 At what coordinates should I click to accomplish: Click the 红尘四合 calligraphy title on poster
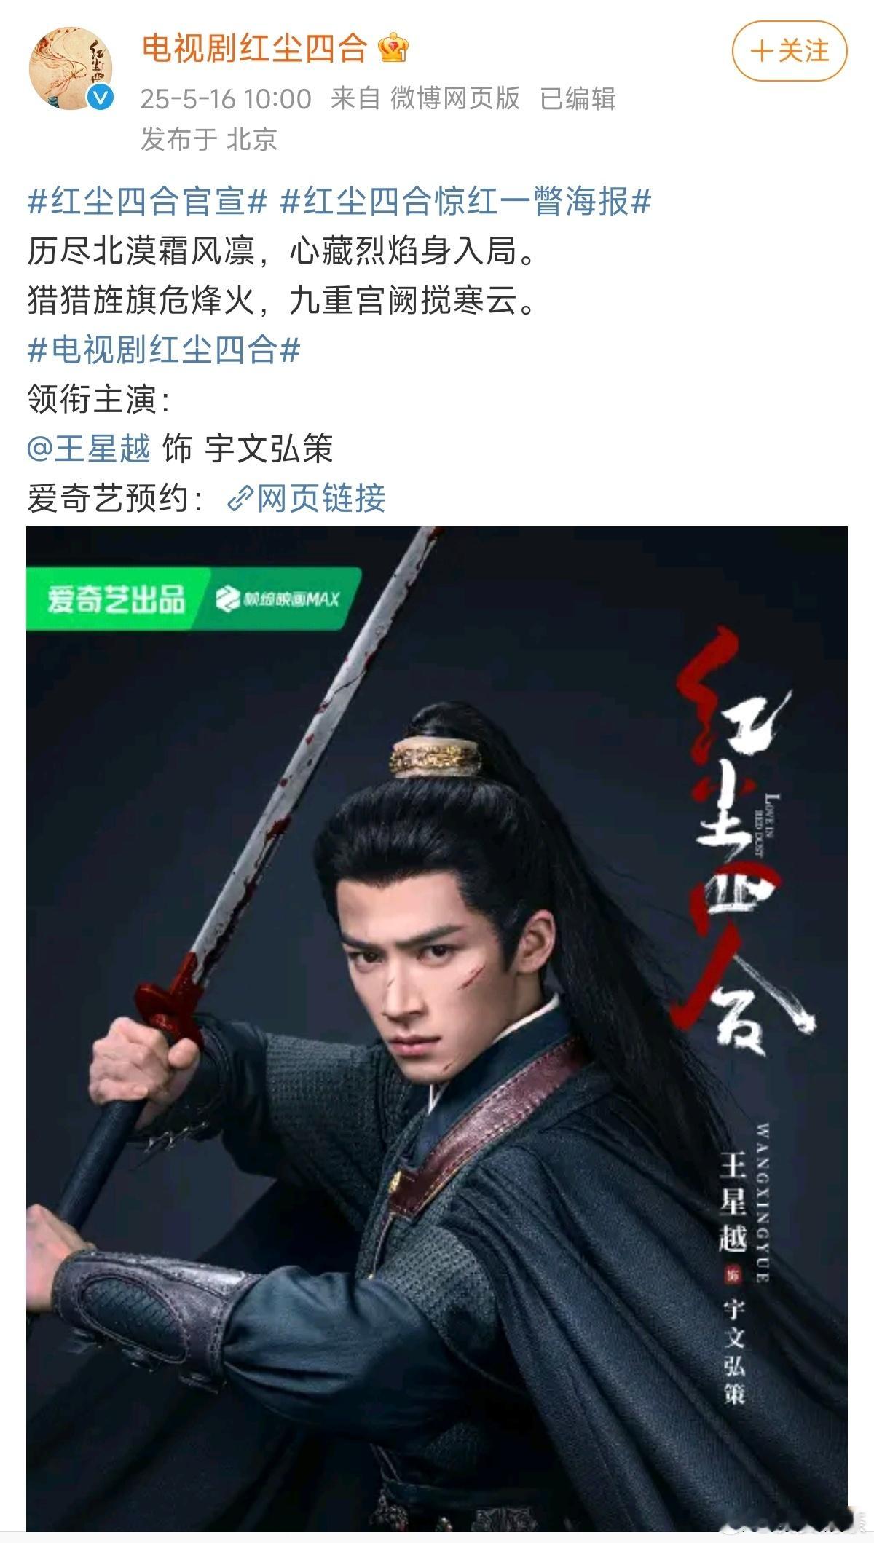click(x=736, y=837)
